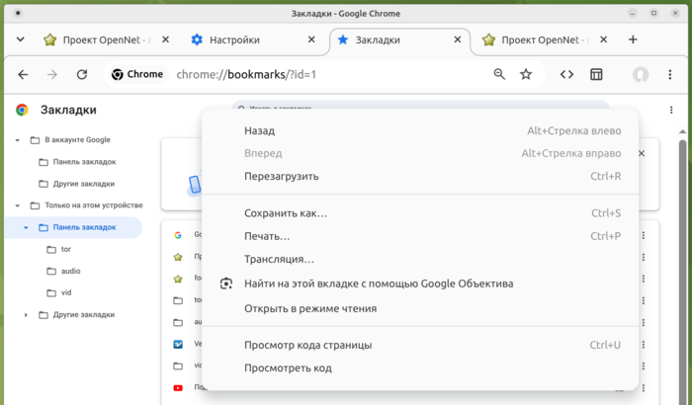The image size is (692, 405).
Task: Collapse the selected Панель закладок folder arrow
Action: point(26,227)
